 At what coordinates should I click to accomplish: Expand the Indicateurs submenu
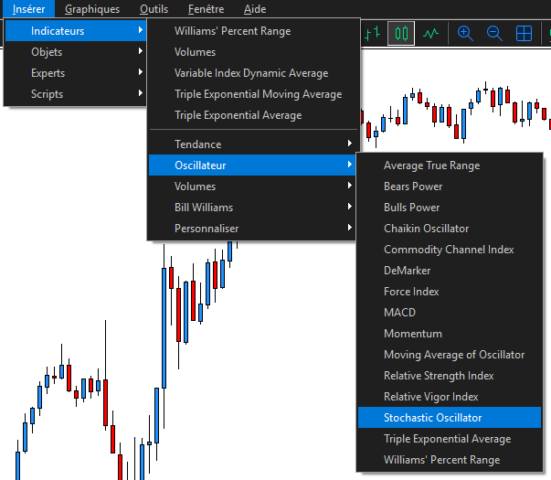(x=76, y=31)
